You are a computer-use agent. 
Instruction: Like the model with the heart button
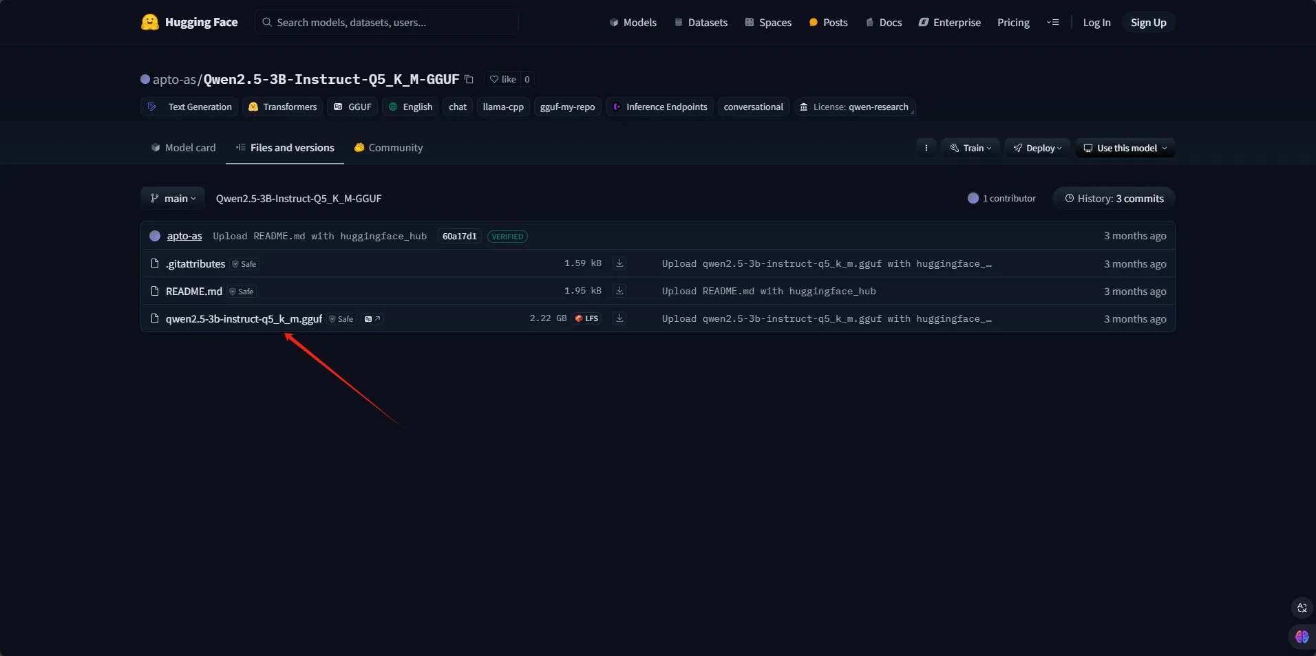(502, 79)
